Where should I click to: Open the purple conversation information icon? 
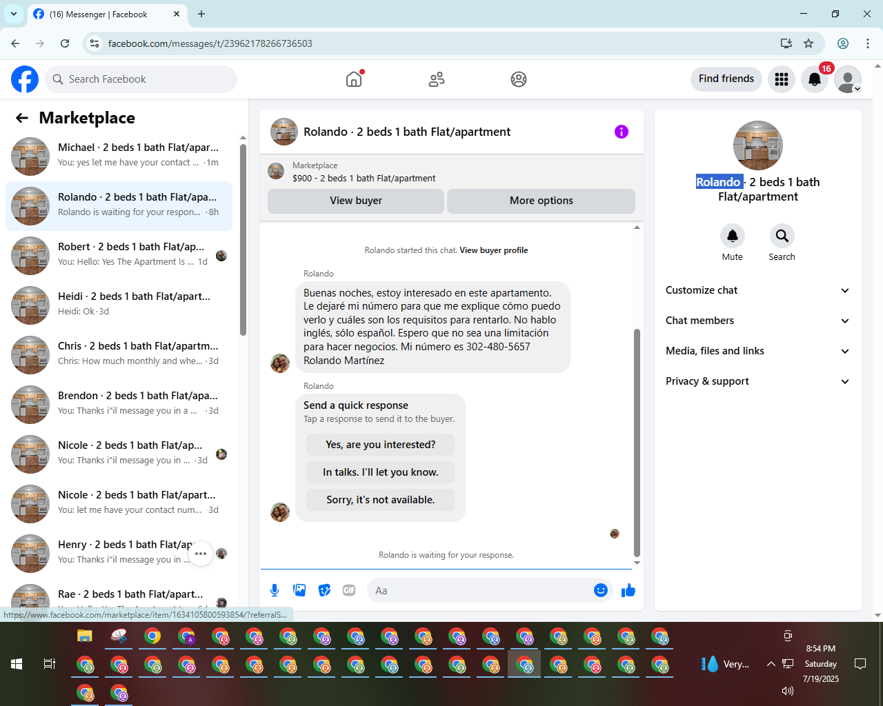[x=622, y=132]
